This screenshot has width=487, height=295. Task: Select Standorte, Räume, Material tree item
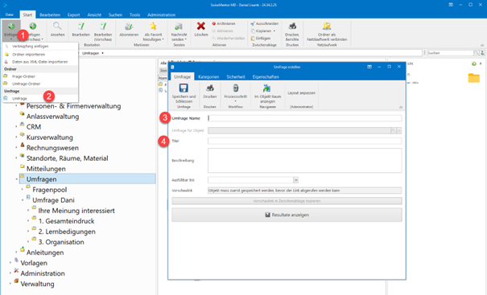[67, 158]
